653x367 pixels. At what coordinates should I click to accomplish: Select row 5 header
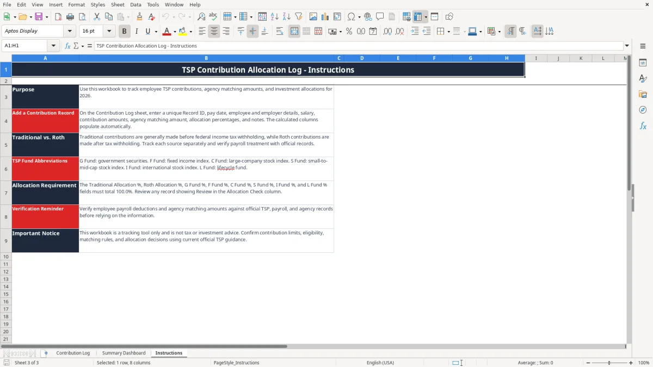[x=6, y=145]
